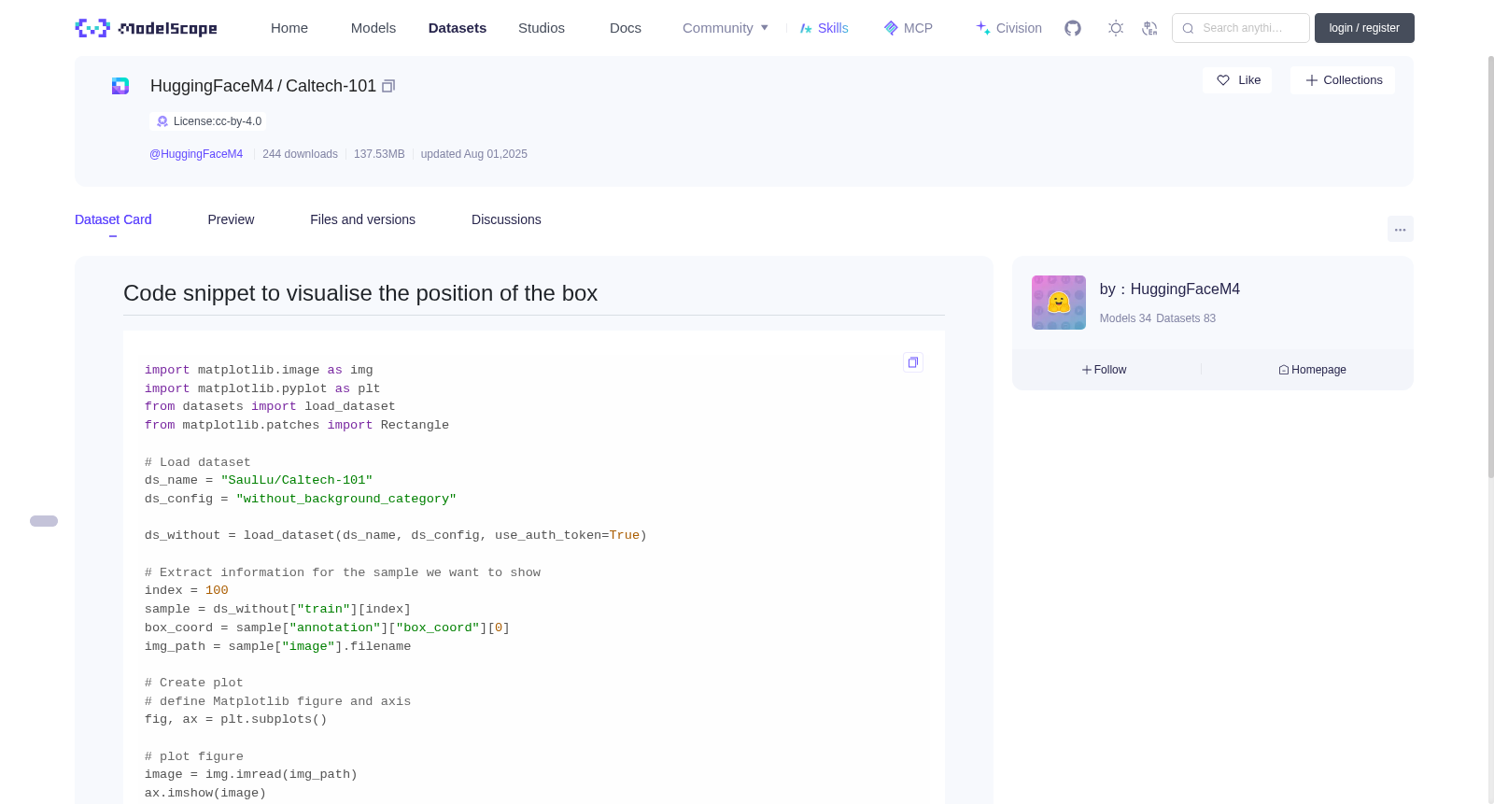Select the Dataset Card tab

click(113, 219)
